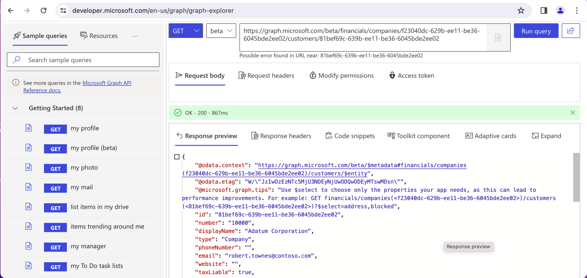The height and width of the screenshot is (278, 587).
Task: Open the browser side panel icon
Action: (544, 11)
